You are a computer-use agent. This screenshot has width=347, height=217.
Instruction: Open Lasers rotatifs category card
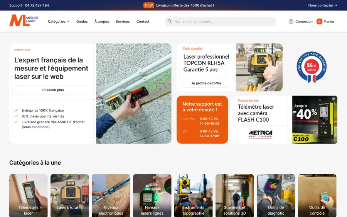pos(70,195)
